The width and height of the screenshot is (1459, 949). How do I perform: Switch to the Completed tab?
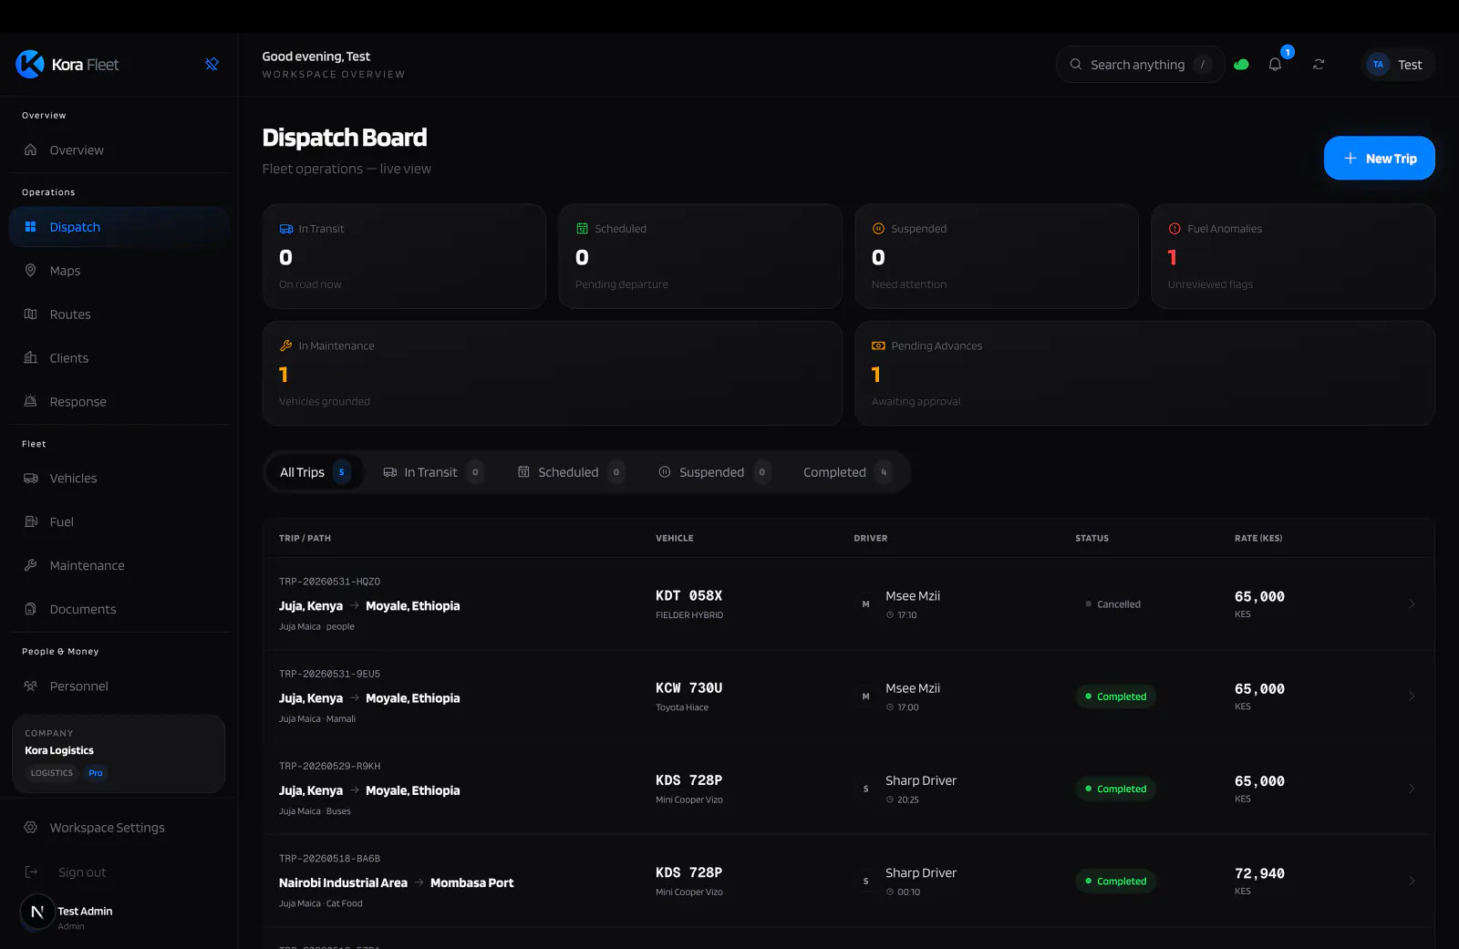(847, 472)
